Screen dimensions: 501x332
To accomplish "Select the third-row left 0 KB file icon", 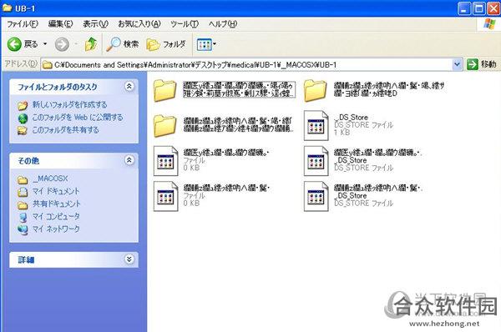I will 166,161.
